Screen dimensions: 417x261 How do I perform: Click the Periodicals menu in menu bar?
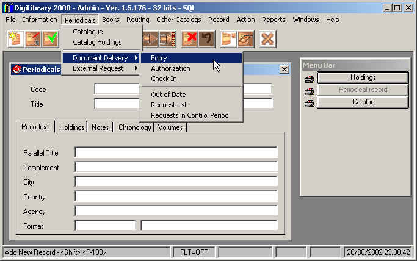coord(80,20)
